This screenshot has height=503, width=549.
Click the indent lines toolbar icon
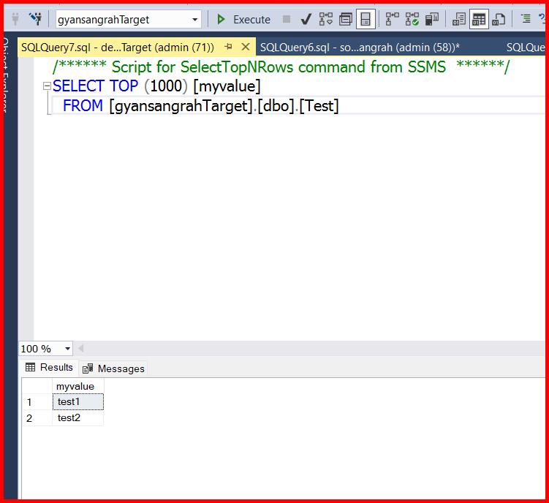(x=526, y=18)
